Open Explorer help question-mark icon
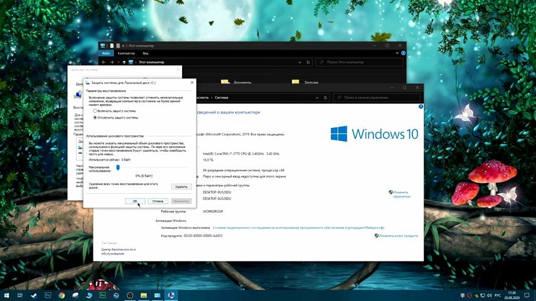This screenshot has width=536, height=301. click(x=404, y=53)
